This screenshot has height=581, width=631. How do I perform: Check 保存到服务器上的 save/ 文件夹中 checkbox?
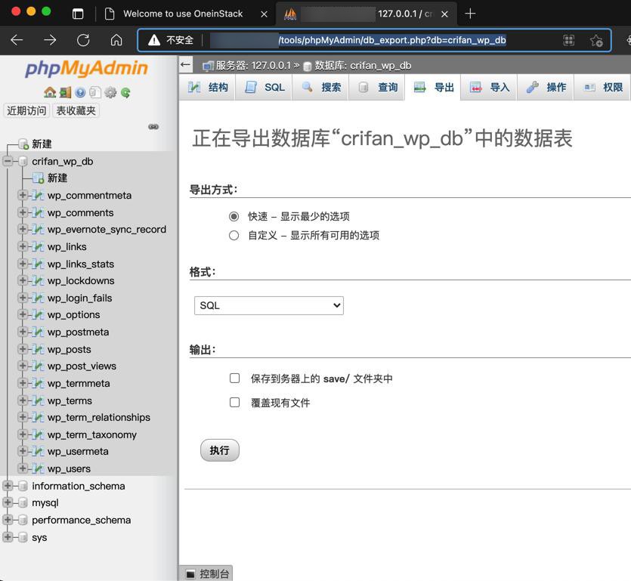(x=234, y=379)
